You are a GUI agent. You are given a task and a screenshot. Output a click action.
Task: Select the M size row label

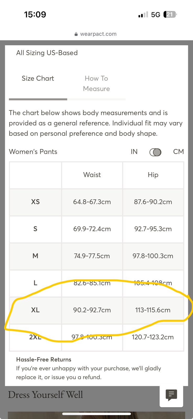point(35,256)
